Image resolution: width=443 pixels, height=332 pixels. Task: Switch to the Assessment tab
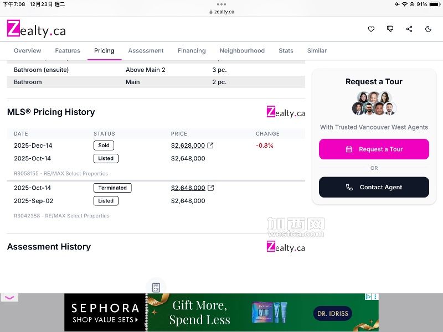pyautogui.click(x=146, y=50)
